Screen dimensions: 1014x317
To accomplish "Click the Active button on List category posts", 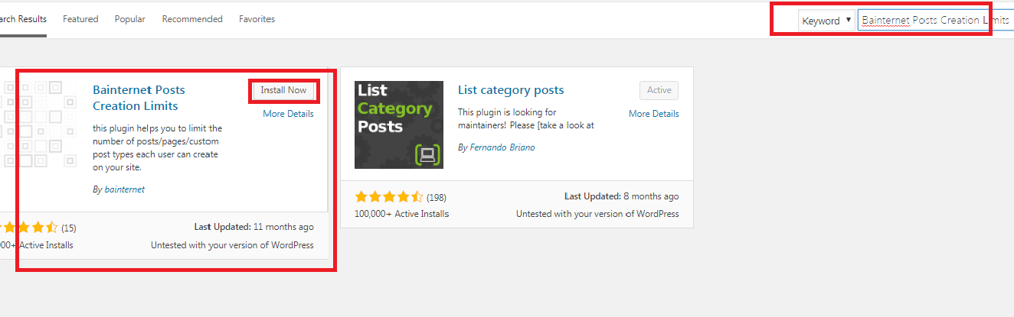I will click(x=659, y=90).
